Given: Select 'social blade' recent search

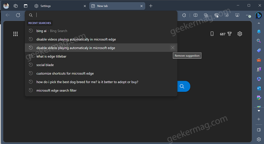Looking at the screenshot, I should pyautogui.click(x=101, y=65).
